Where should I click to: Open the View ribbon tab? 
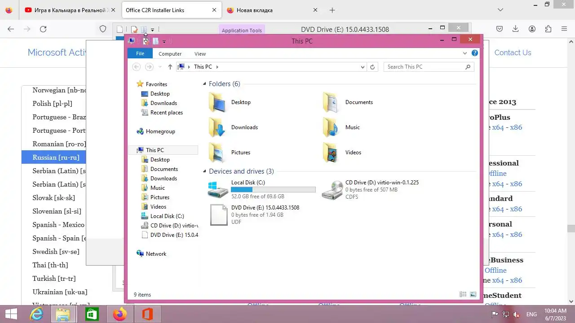click(200, 54)
